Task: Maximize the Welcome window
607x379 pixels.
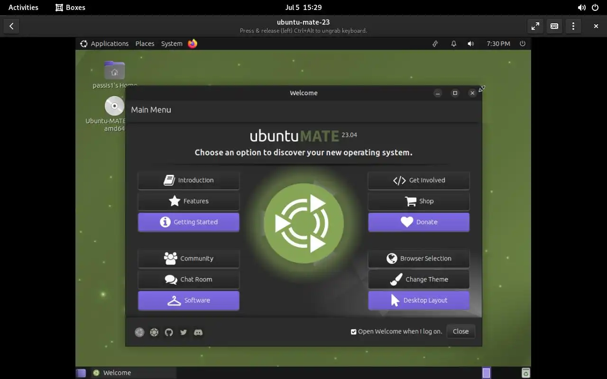Action: [x=455, y=93]
